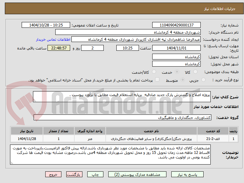Viewport: 244px width, 183px height.
Task: Click the ردیف column header
Action: point(233,131)
